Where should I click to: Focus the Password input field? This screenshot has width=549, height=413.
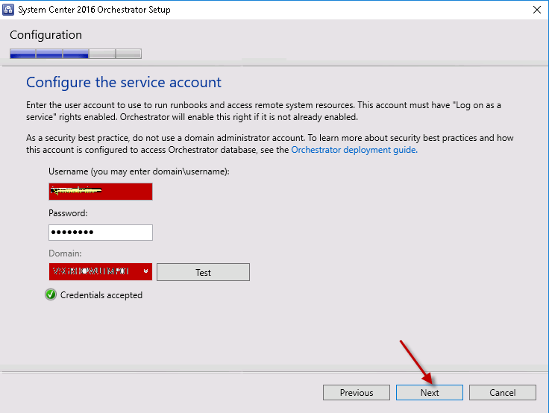(x=100, y=233)
